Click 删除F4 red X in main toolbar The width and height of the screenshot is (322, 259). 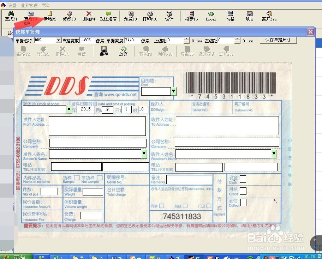pos(89,14)
